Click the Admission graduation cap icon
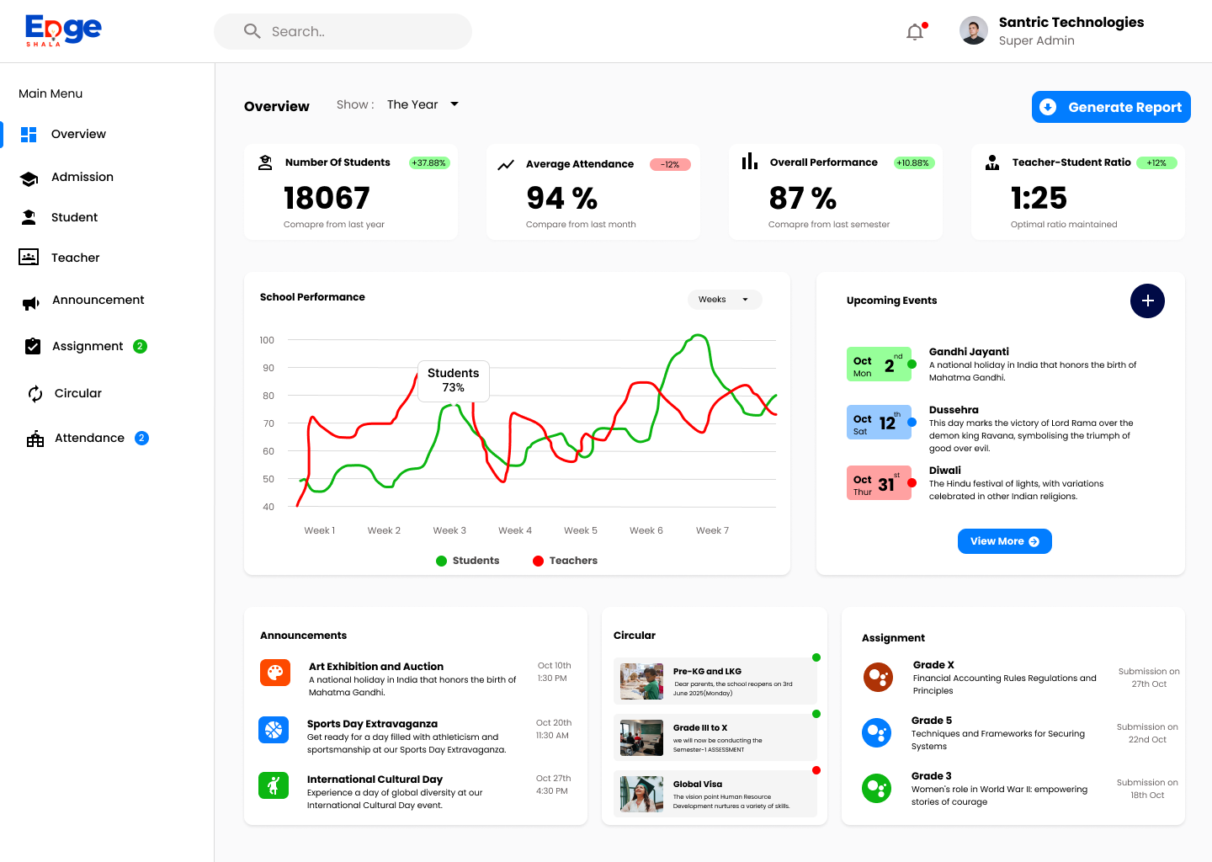This screenshot has height=862, width=1212. pos(29,178)
